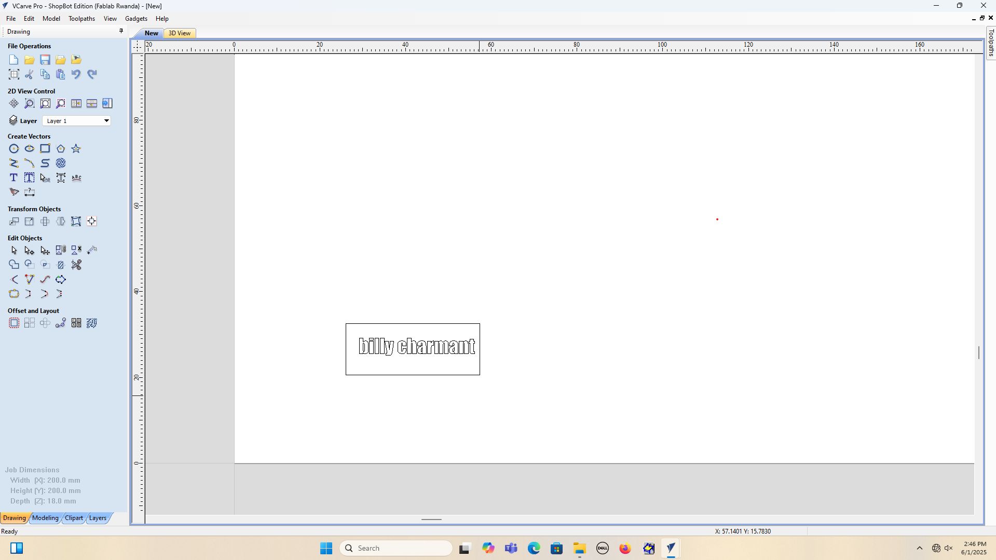Open the Layer dropdown showing Layer 1

76,120
